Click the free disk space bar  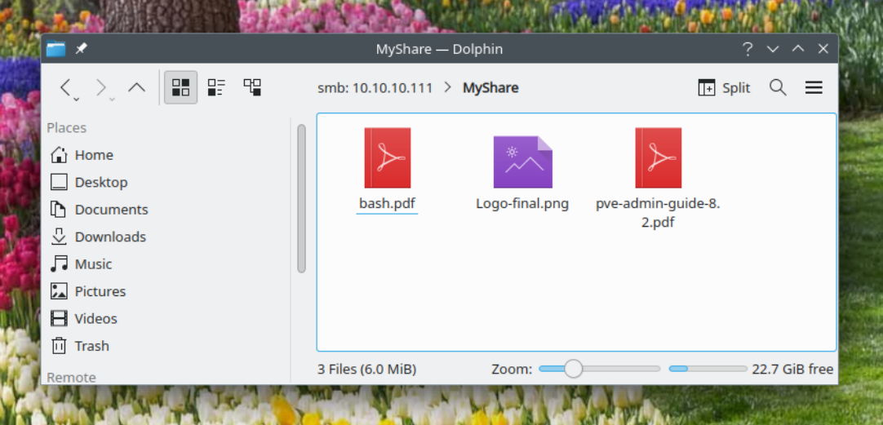coord(708,369)
